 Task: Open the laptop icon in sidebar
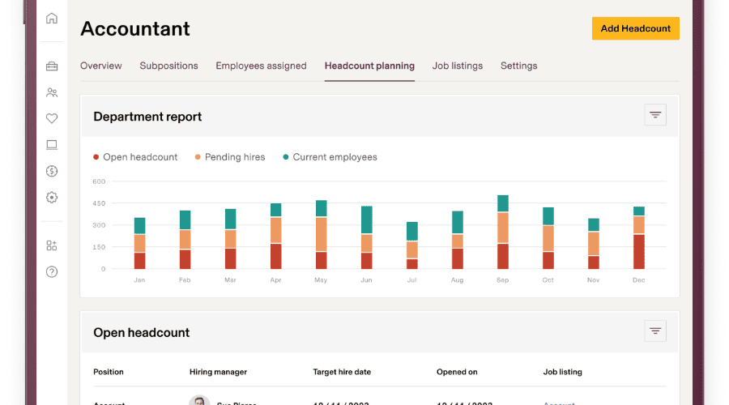click(x=52, y=145)
